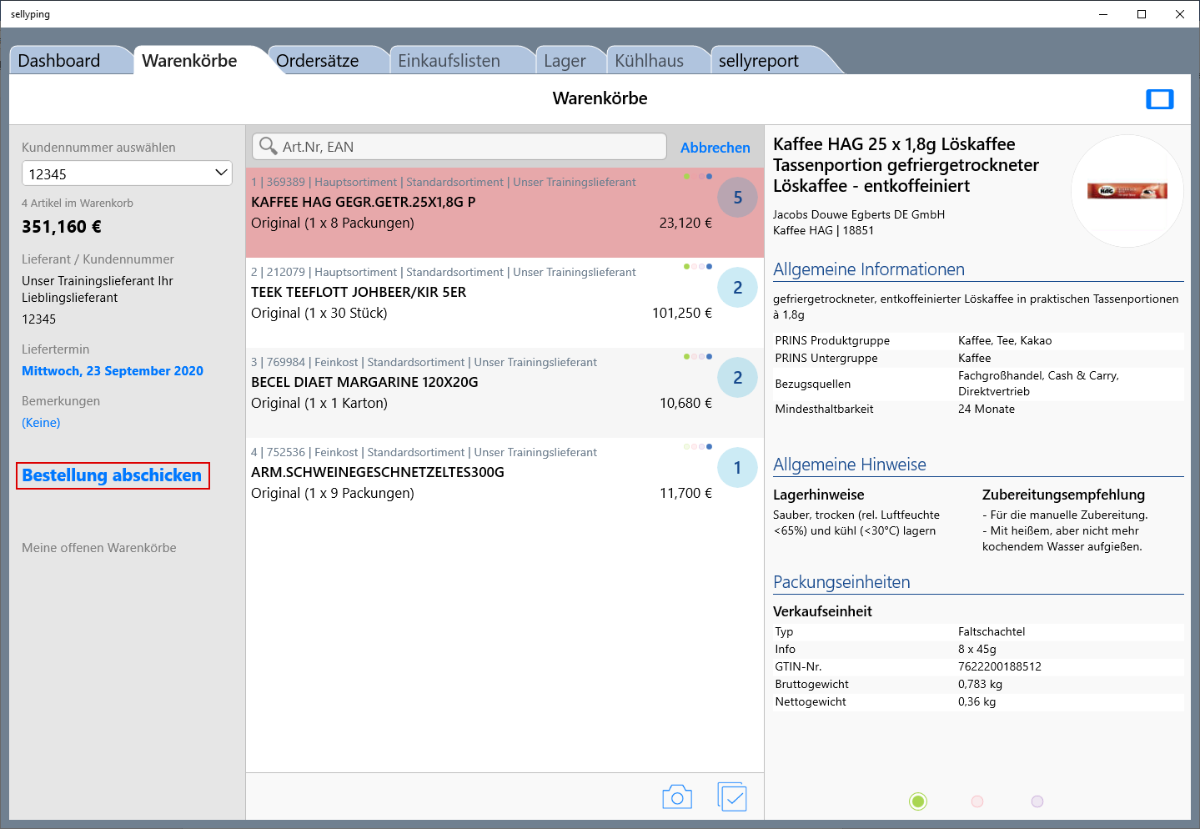Click quantity badge for TEEK TEEFLOTT item

(737, 288)
